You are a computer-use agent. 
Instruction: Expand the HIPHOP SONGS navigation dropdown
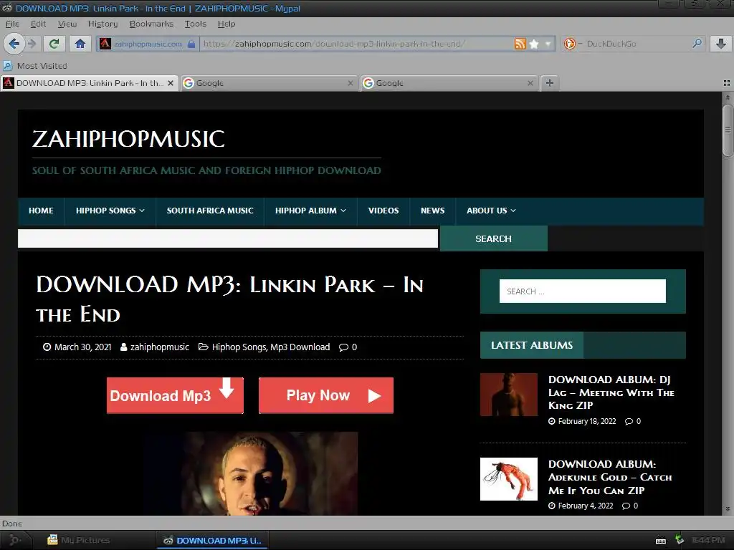(110, 211)
